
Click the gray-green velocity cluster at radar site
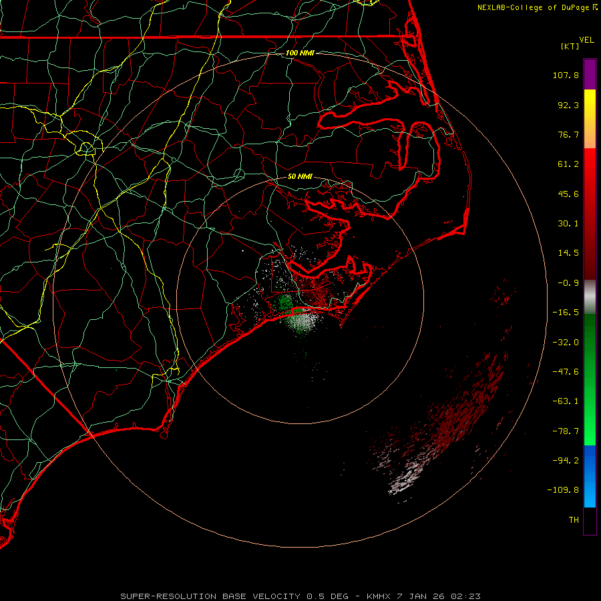303,321
